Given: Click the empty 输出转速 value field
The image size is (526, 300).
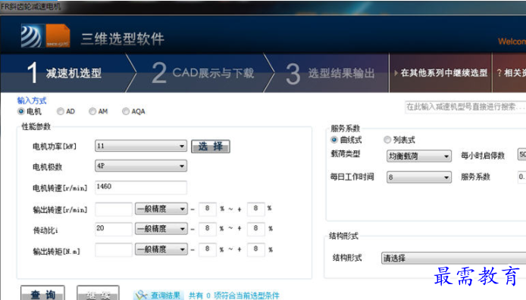Looking at the screenshot, I should pos(114,209).
